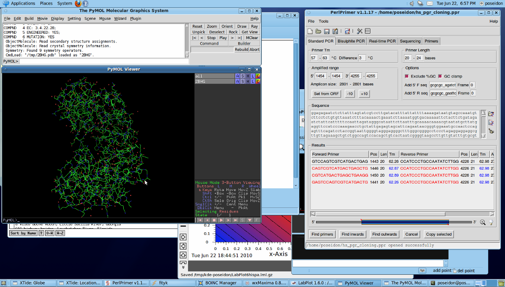The image size is (505, 287).
Task: Toggle the GC clamp checkbox
Action: tap(440, 76)
